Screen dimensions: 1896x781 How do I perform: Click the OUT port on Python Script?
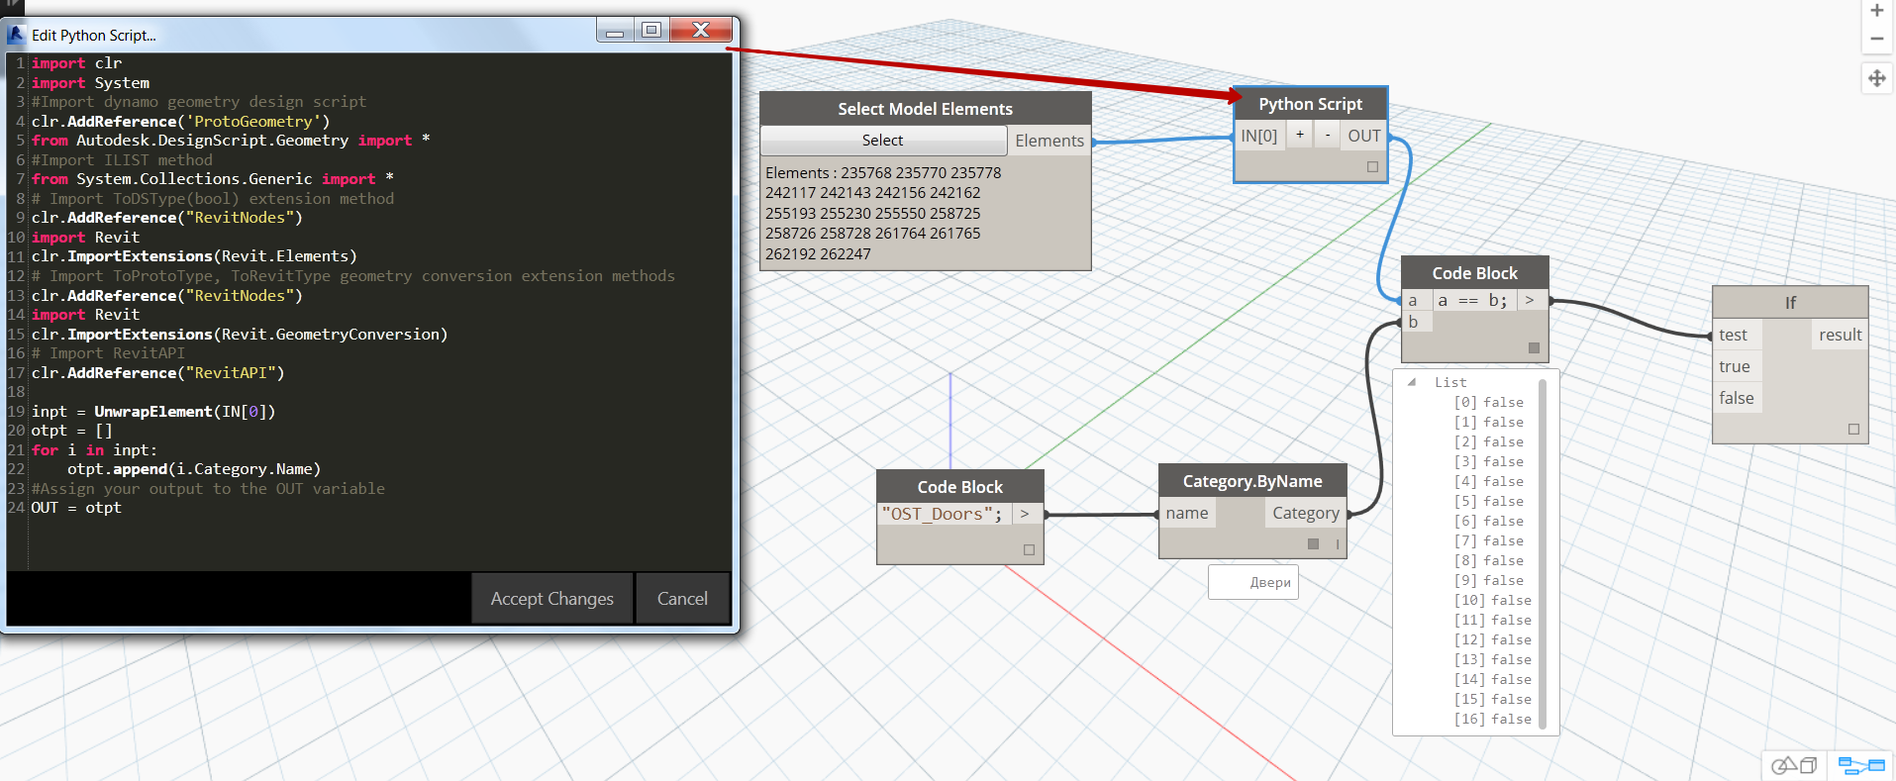pyautogui.click(x=1363, y=136)
